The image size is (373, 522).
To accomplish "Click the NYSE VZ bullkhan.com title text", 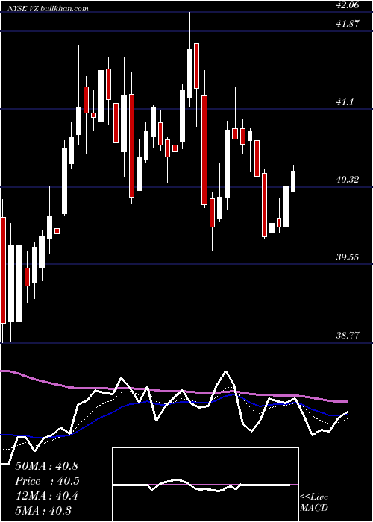I will (47, 9).
